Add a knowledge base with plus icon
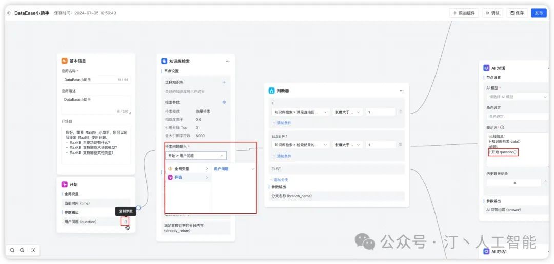The height and width of the screenshot is (264, 554). point(224,82)
